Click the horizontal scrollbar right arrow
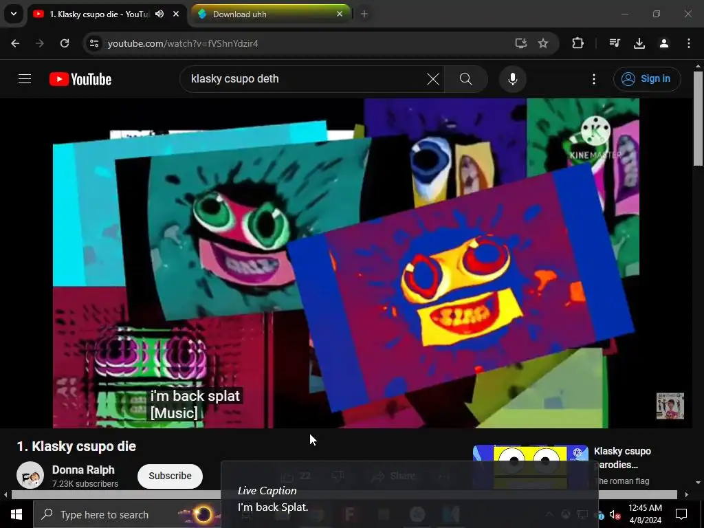 tap(687, 495)
